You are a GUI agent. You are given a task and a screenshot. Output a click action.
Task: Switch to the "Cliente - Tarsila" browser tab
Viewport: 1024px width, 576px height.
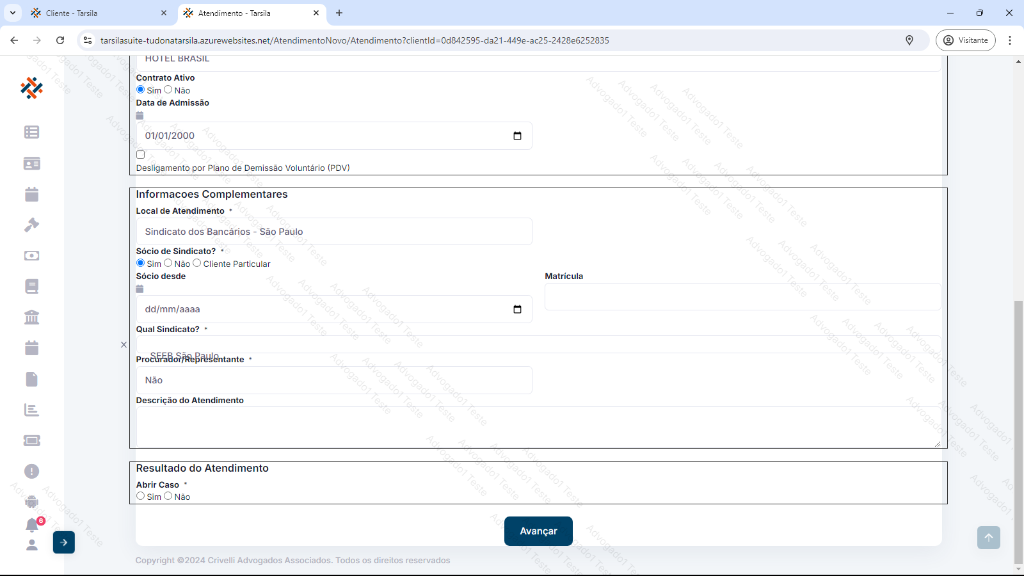coord(72,13)
